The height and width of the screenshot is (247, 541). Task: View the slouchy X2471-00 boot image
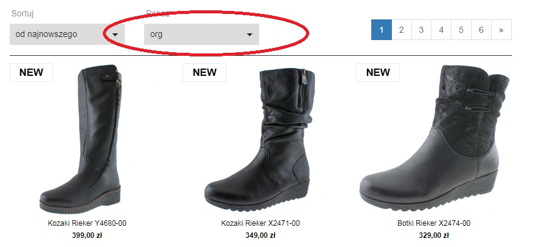pos(258,140)
